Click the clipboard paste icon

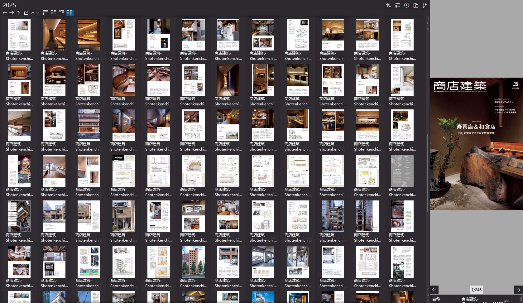415,5
